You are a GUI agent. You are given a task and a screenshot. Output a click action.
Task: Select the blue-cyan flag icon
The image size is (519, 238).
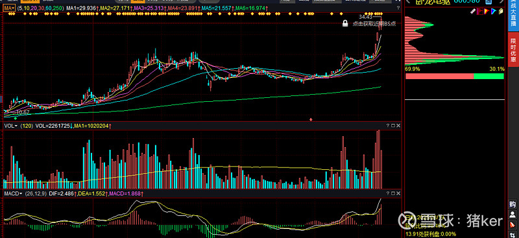pyautogui.click(x=493, y=11)
